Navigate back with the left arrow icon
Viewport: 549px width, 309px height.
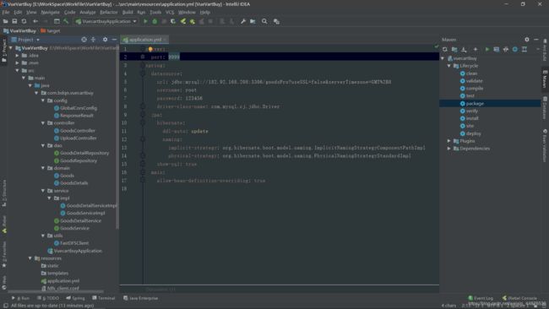pos(35,21)
